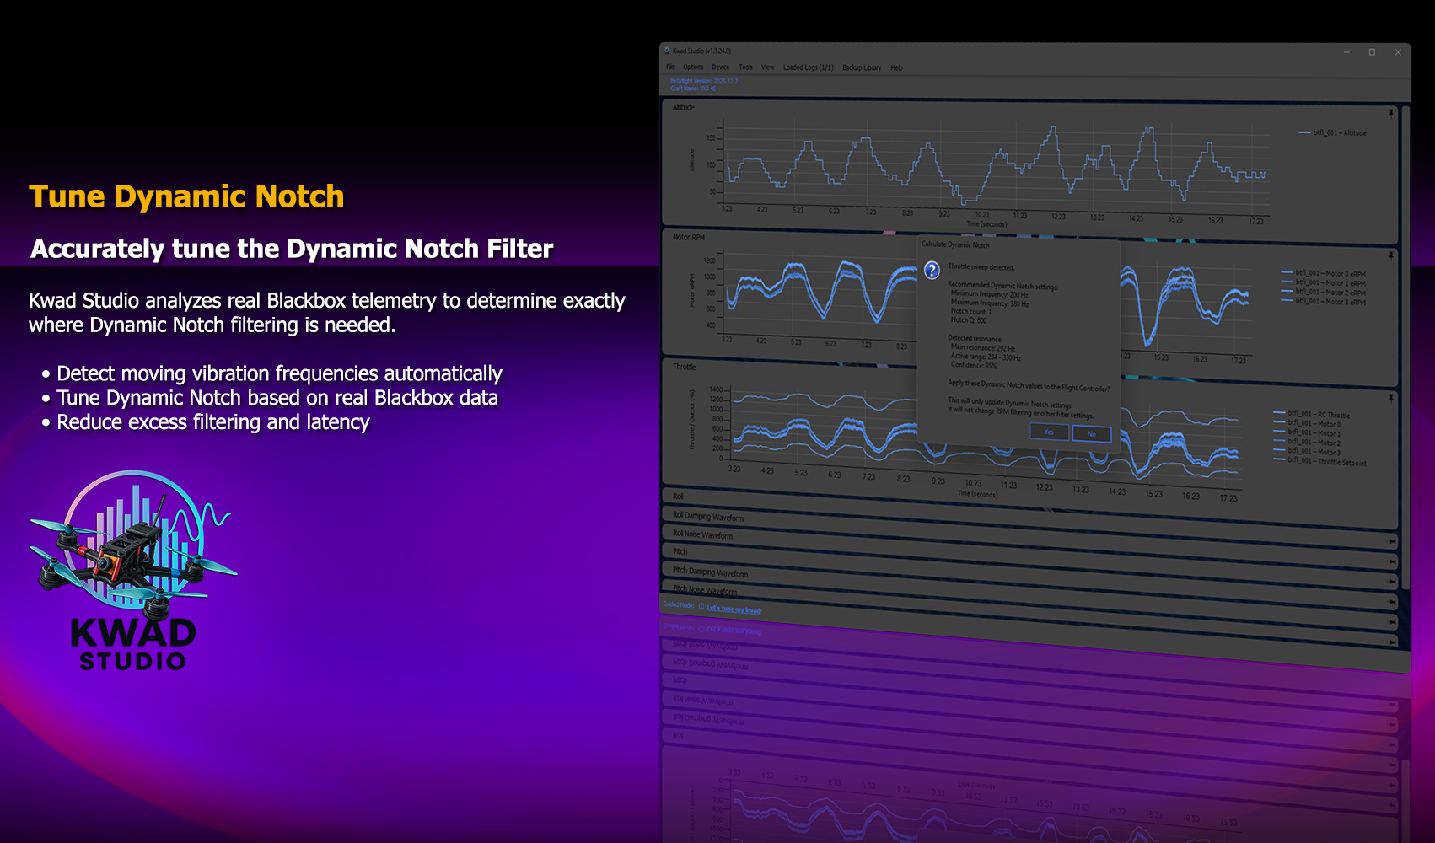Screen dimensions: 1435x843
Task: Toggle the btfl_001 – Motor 3 eRPM legend entry
Action: click(x=1324, y=301)
